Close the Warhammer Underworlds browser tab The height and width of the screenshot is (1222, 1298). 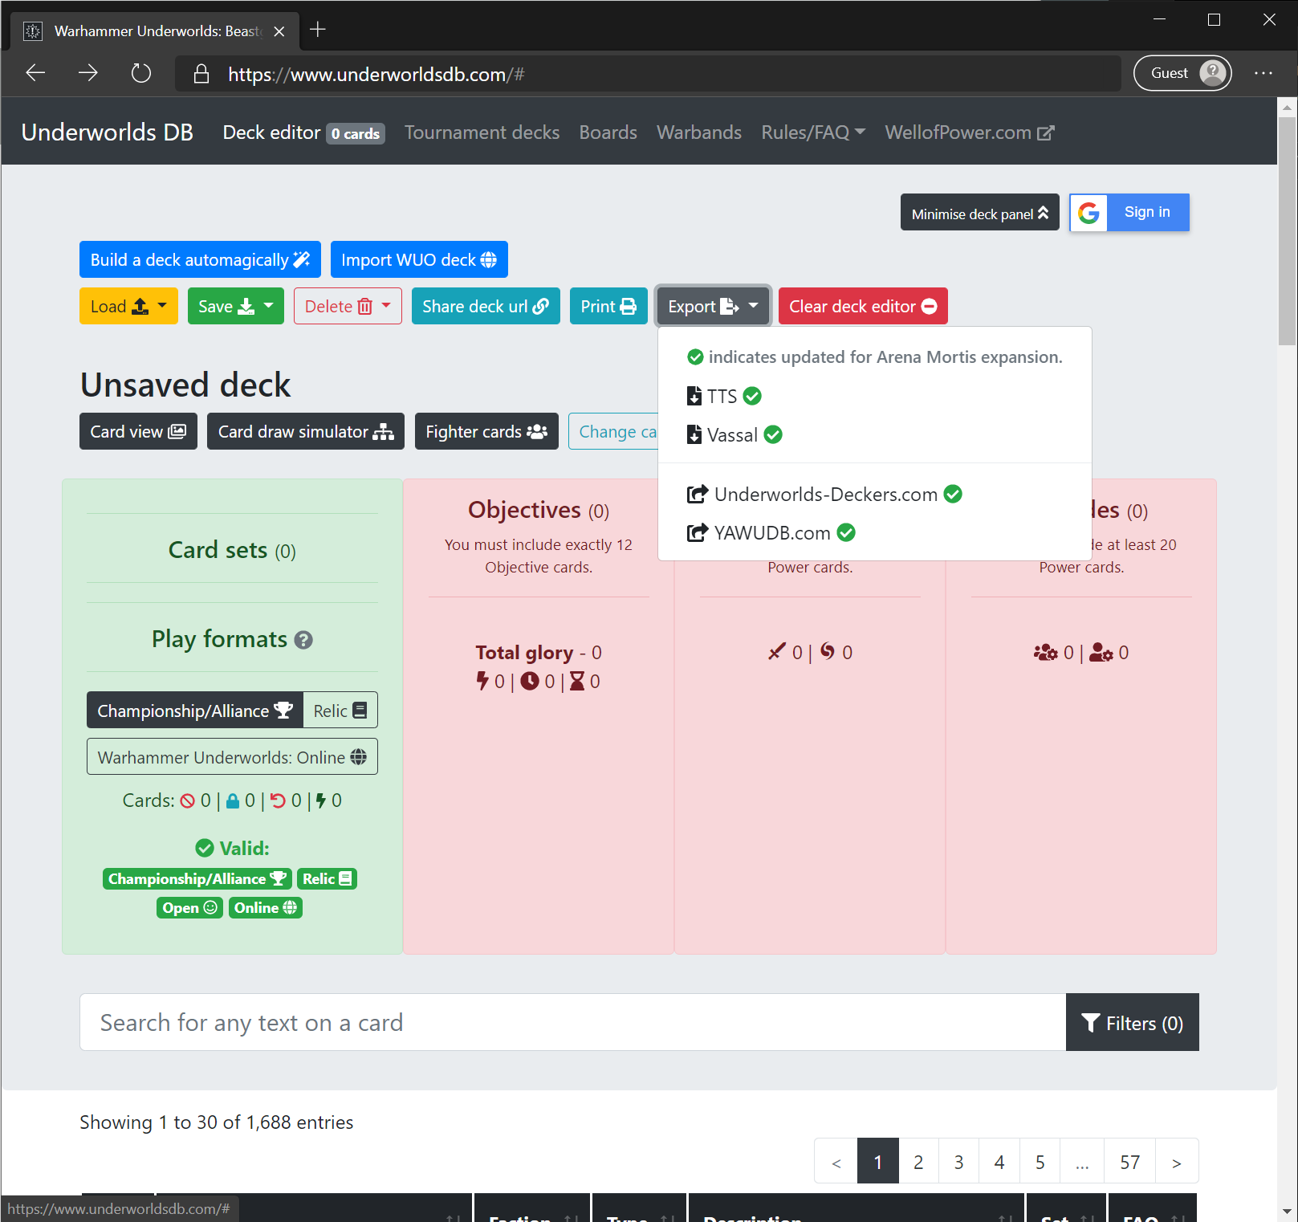[x=279, y=31]
